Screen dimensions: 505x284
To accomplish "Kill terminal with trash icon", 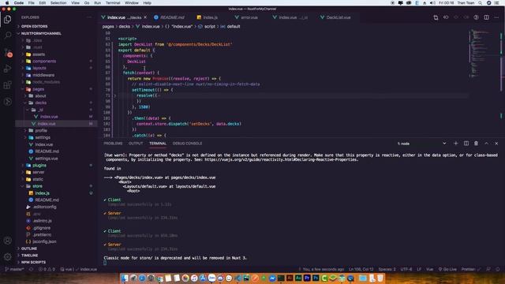I will pos(476,144).
